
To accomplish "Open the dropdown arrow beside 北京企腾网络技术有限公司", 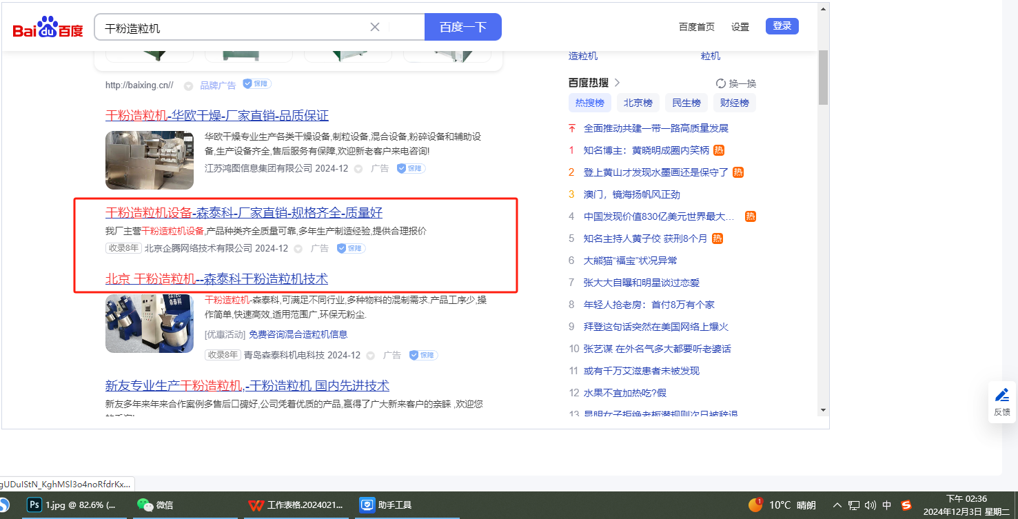I will [x=298, y=249].
